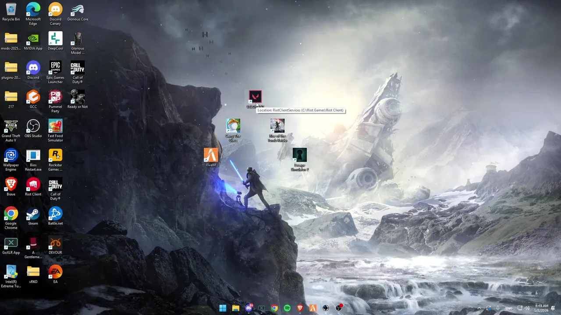561x315 pixels.
Task: Select the VALORANT desktop shortcut
Action: click(255, 99)
